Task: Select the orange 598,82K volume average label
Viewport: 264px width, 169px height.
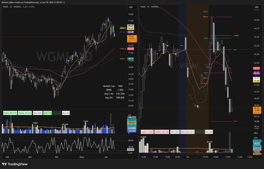Action: pos(132,123)
